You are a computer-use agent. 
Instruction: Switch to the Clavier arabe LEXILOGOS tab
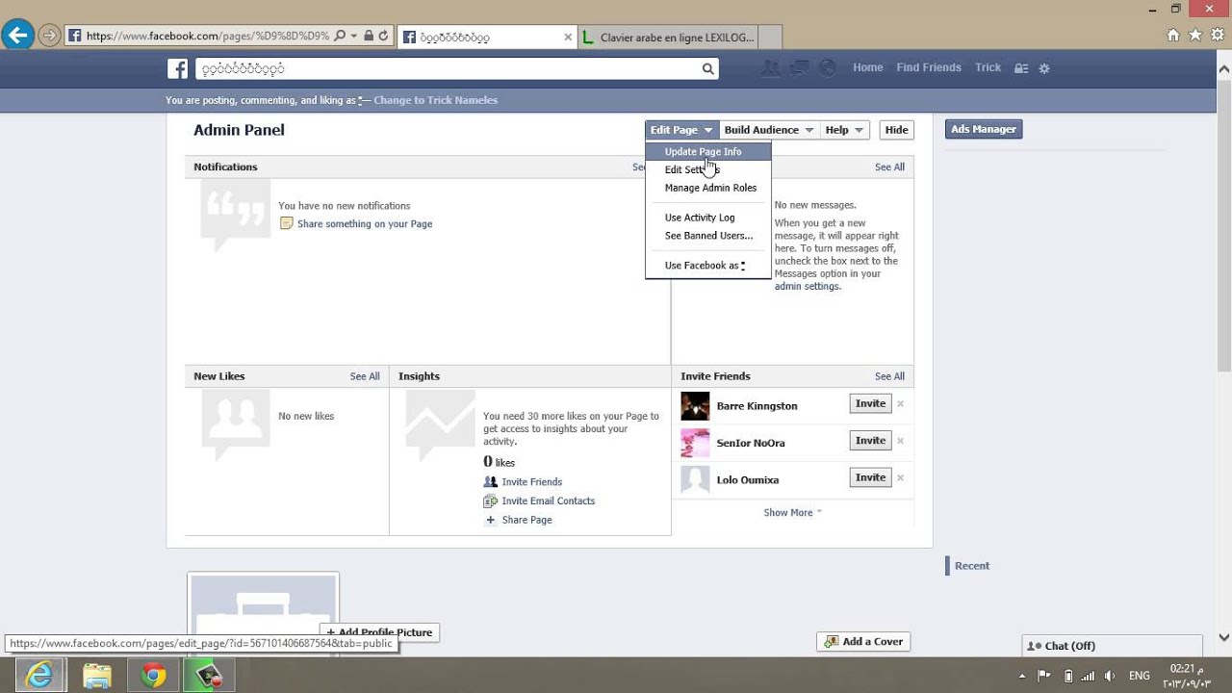668,38
